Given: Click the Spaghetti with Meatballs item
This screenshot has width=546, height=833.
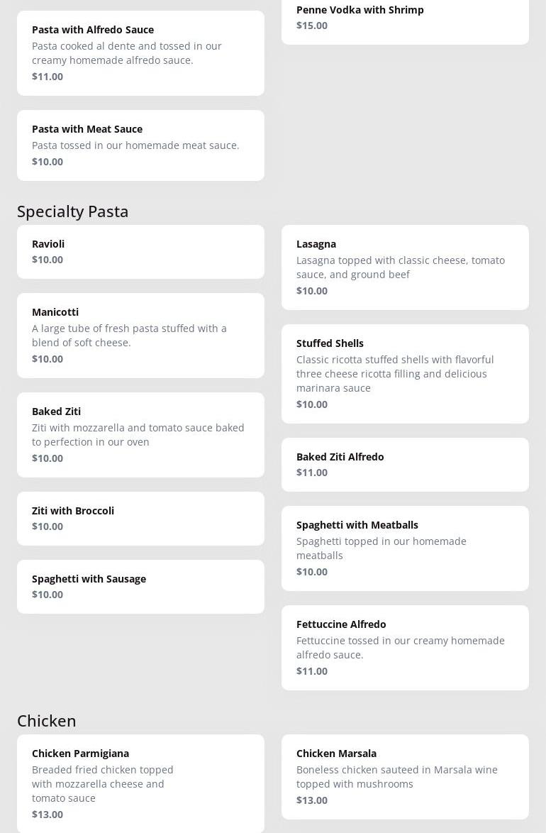Looking at the screenshot, I should [404, 548].
